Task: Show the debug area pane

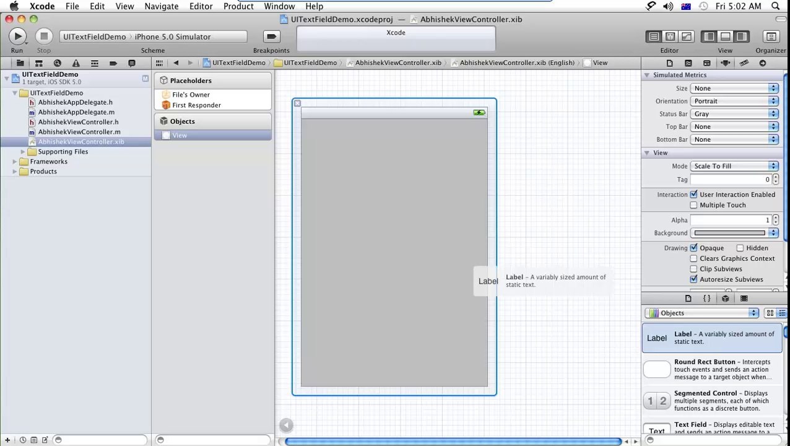Action: tap(725, 37)
